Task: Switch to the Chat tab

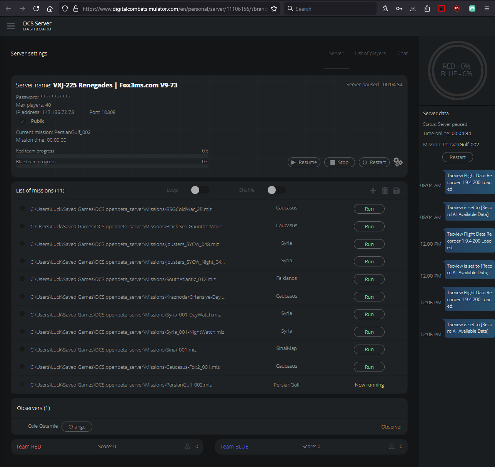Action: click(402, 54)
